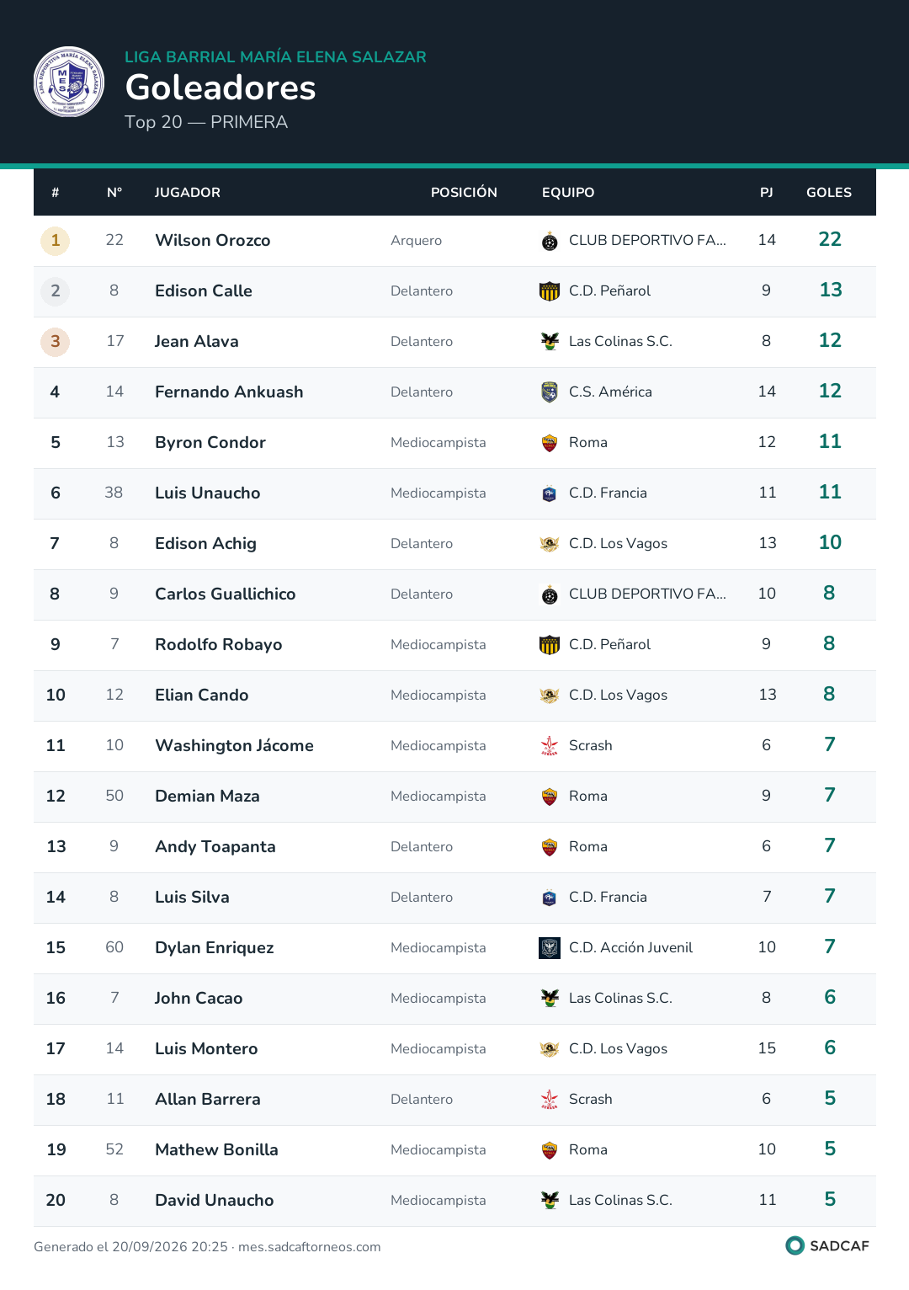Open player Mathew Bonilla
Viewport: 909px width, 1290px height.
(x=216, y=1150)
